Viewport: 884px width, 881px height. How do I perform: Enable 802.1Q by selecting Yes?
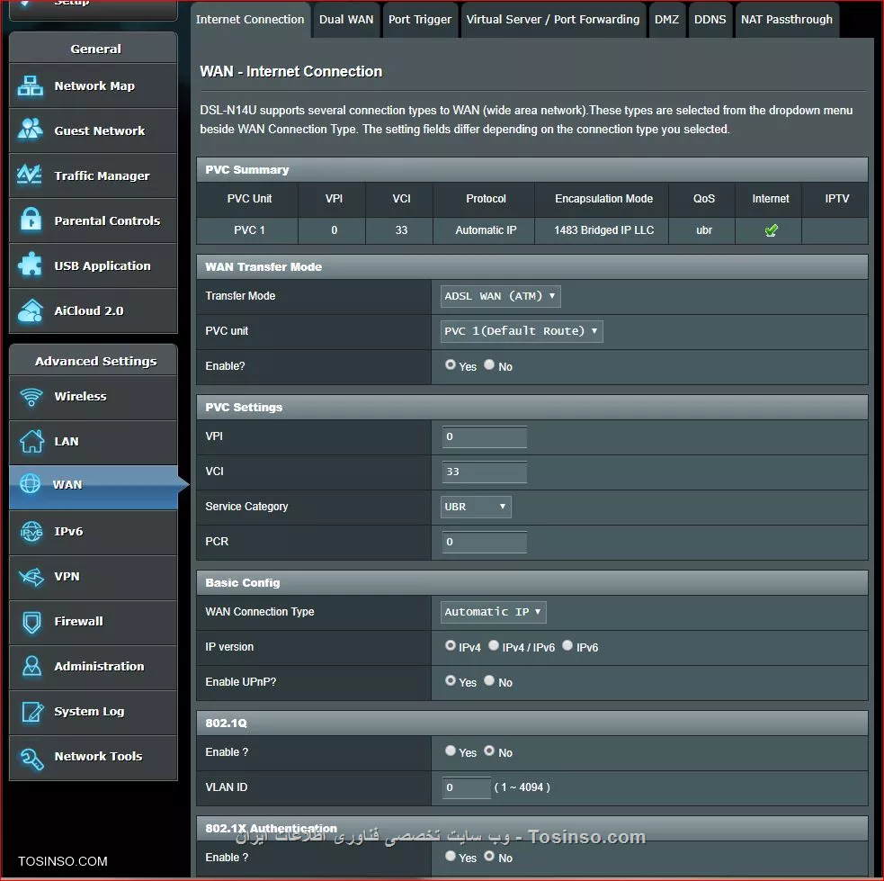point(450,751)
